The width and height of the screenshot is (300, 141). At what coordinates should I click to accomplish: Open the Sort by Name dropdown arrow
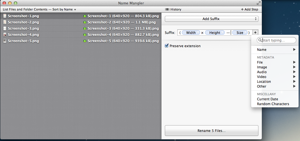pyautogui.click(x=75, y=10)
